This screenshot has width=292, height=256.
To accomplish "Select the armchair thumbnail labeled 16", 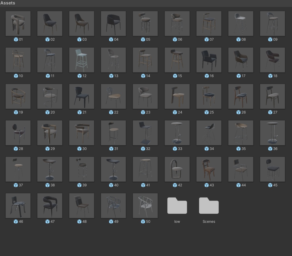I will point(209,60).
